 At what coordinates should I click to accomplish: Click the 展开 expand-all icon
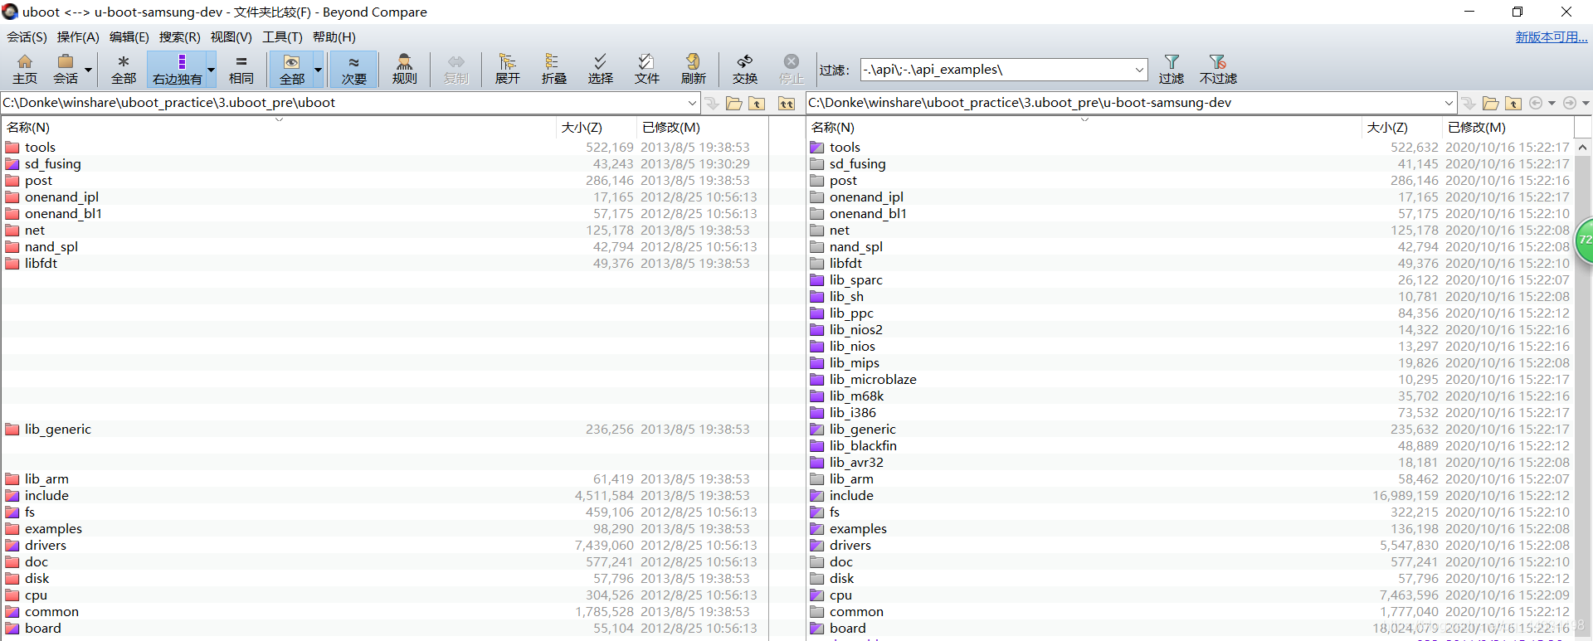pyautogui.click(x=507, y=69)
